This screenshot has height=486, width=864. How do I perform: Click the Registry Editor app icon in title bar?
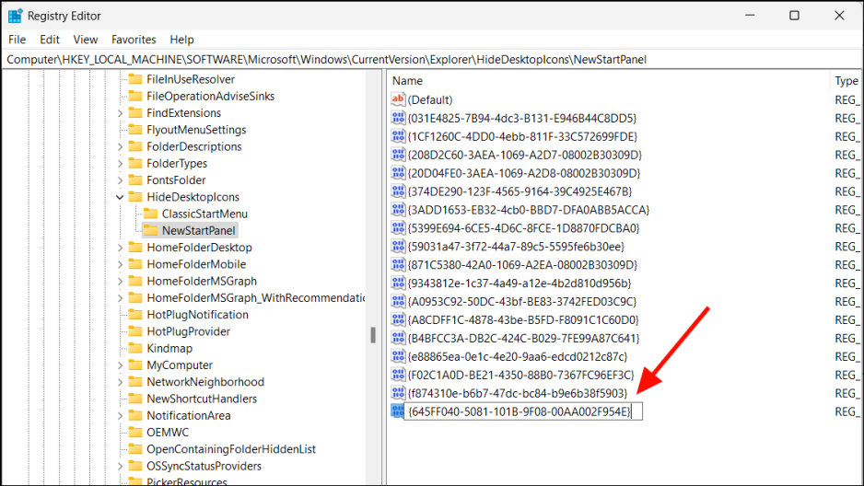click(x=16, y=16)
